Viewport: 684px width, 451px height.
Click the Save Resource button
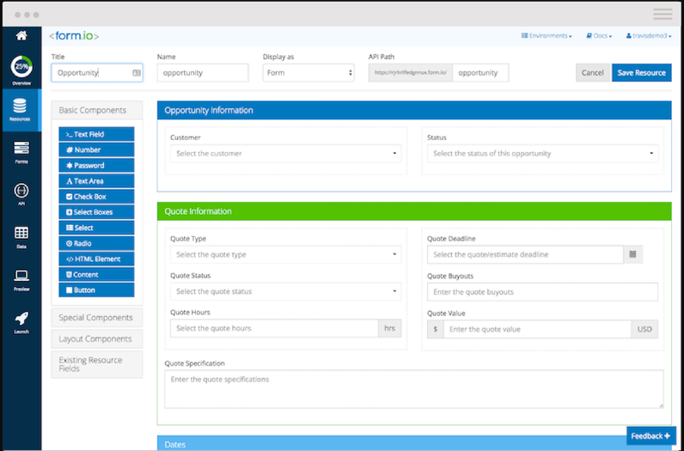coord(641,73)
